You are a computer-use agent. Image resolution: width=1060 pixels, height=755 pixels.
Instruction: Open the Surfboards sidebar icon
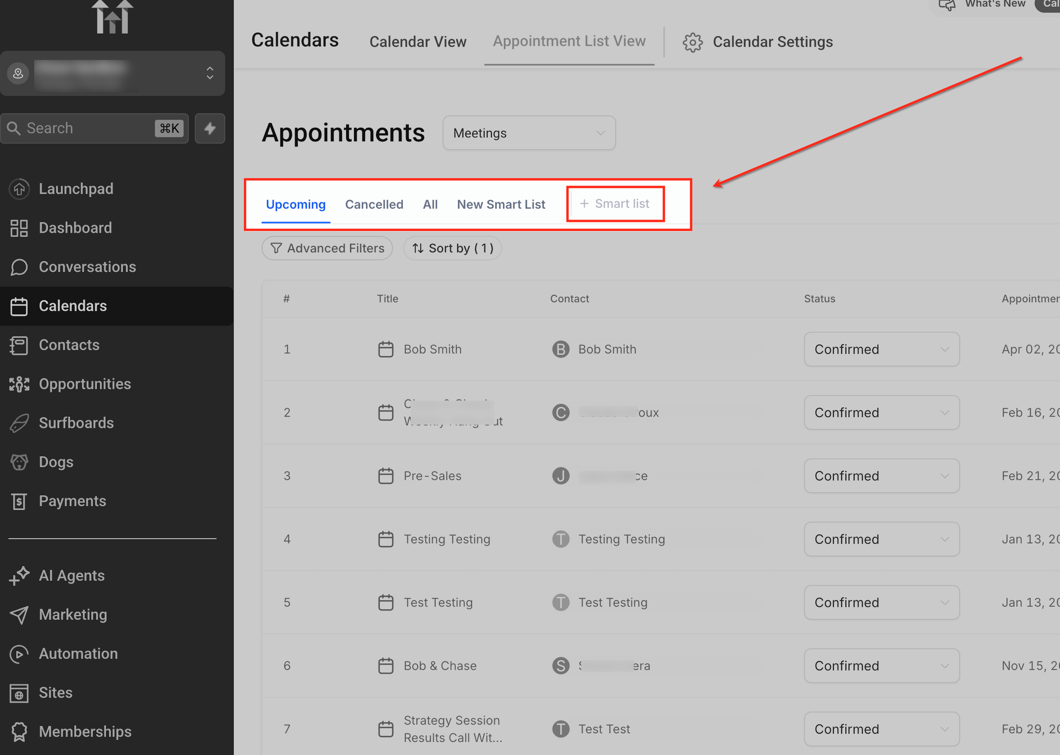click(x=19, y=423)
